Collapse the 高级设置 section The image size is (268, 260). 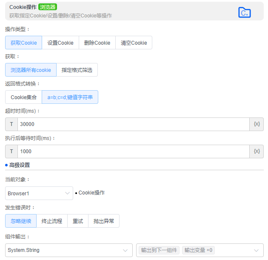(x=19, y=165)
